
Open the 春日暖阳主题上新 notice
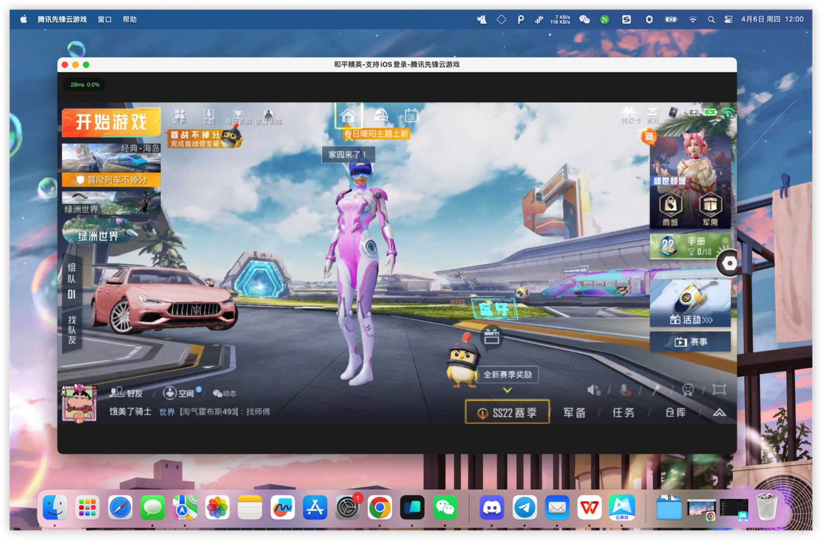[x=375, y=134]
